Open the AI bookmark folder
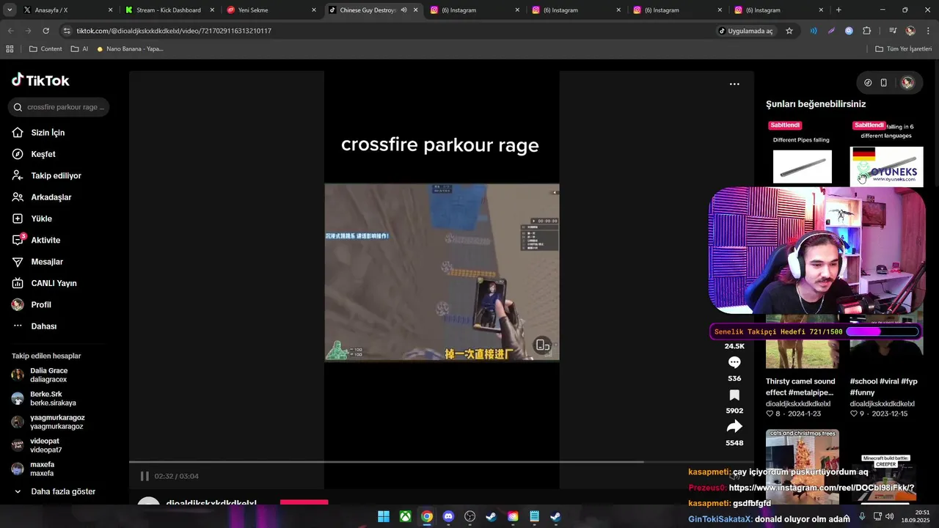Image resolution: width=939 pixels, height=528 pixels. [79, 49]
